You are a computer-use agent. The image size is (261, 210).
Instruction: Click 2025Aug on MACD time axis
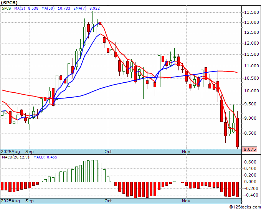(x=10, y=201)
